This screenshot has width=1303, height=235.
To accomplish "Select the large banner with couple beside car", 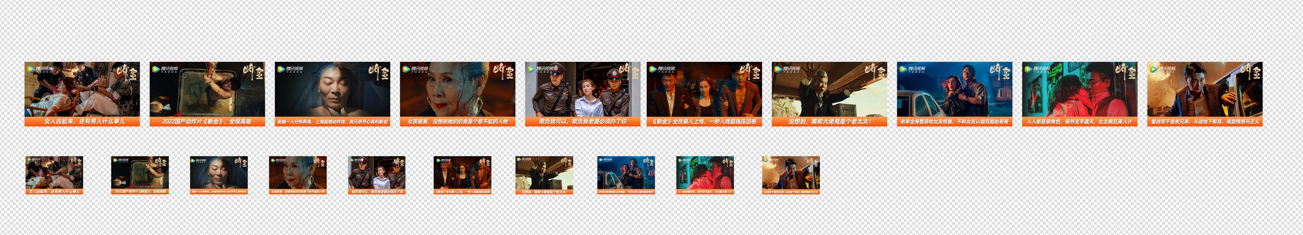I will coord(955,94).
